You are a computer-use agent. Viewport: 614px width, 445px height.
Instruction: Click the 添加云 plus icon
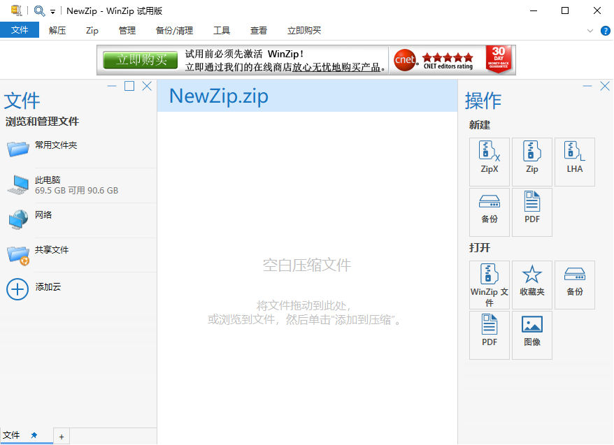tap(17, 289)
